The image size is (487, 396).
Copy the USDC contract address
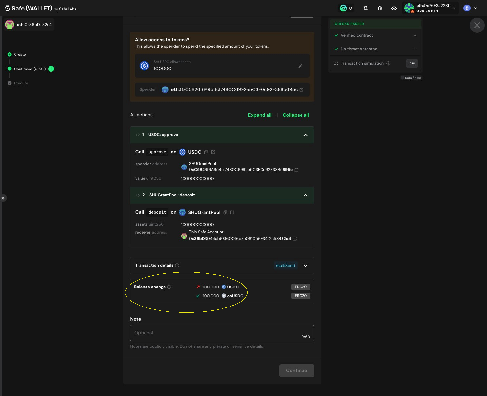coord(206,152)
